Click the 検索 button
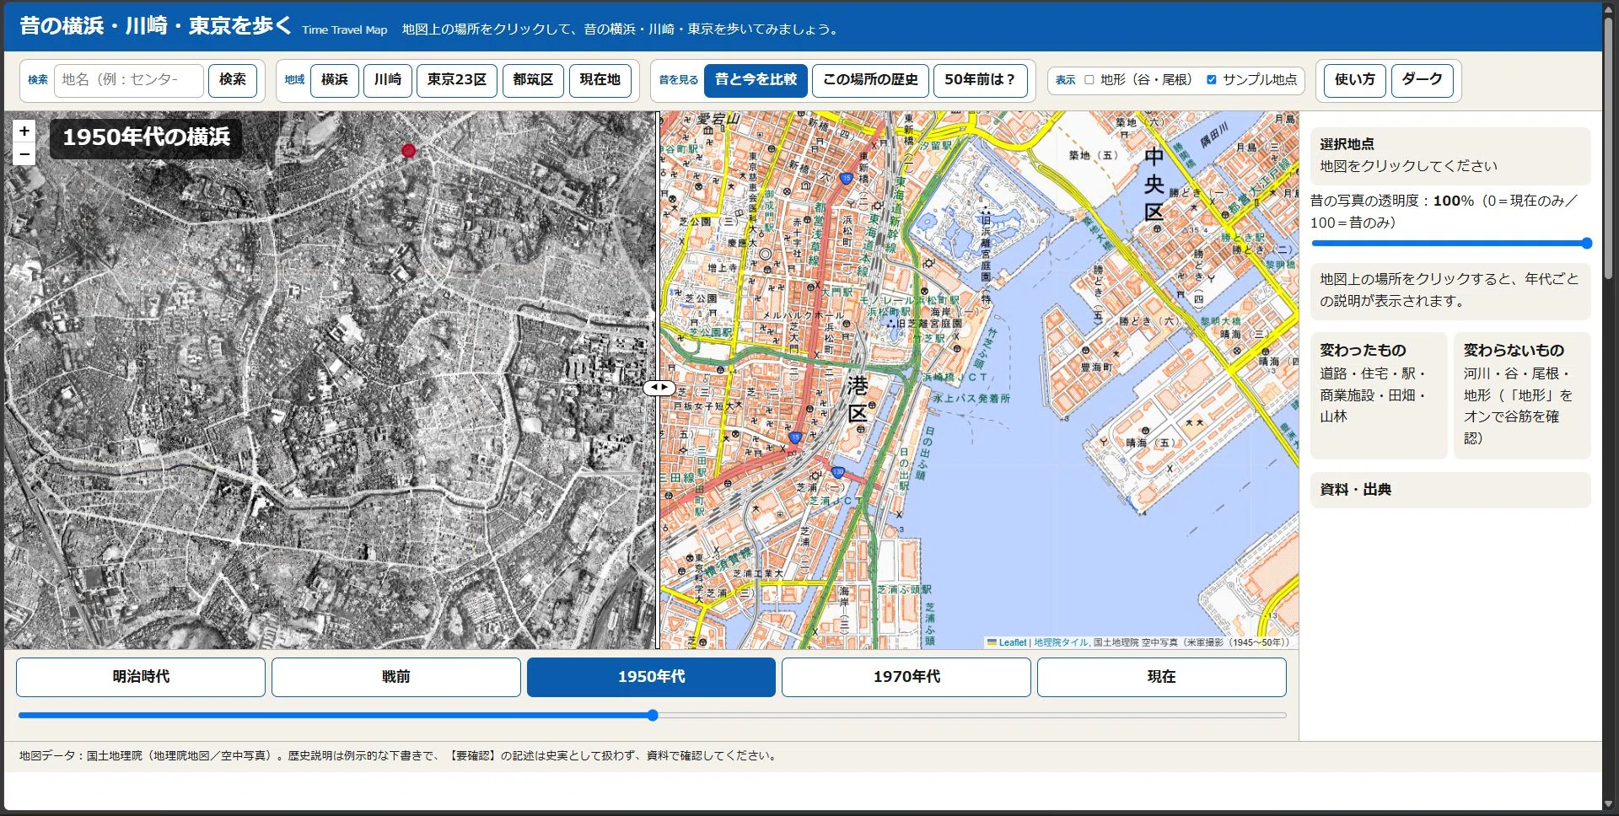This screenshot has width=1619, height=816. tap(233, 80)
